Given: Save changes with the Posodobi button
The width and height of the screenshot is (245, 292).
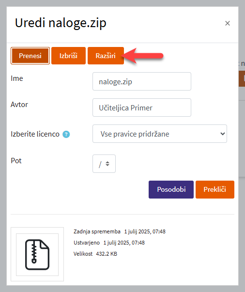Looking at the screenshot, I should click(171, 189).
